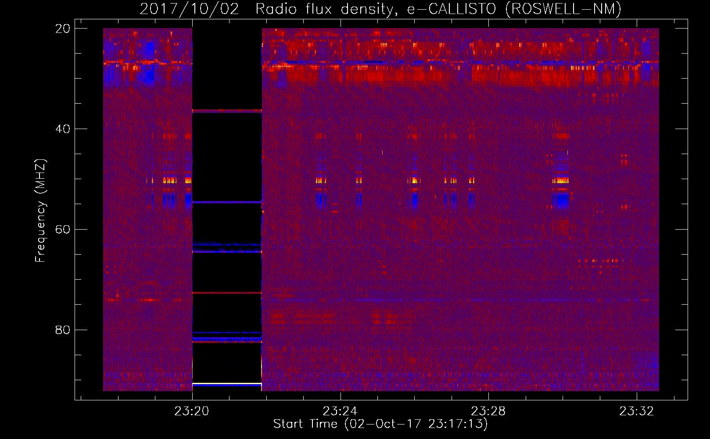710x439 pixels.
Task: Click the yellow line at the gap's bottom
Action: coord(227,384)
